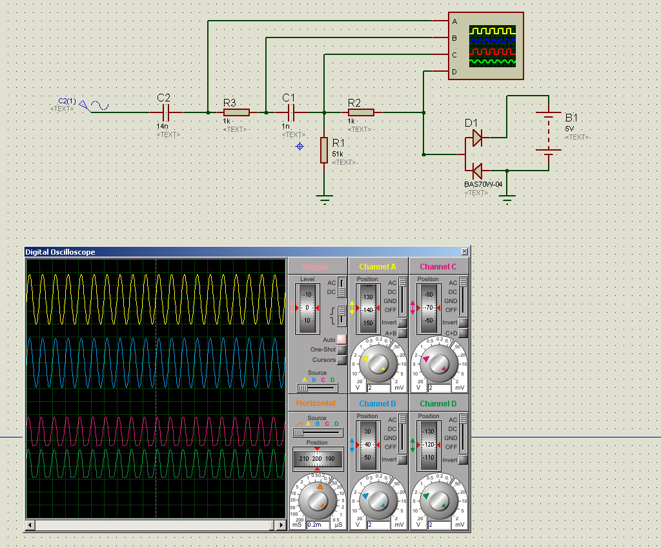Click the Horizontal Source selector slider
This screenshot has width=661, height=548.
tap(316, 432)
